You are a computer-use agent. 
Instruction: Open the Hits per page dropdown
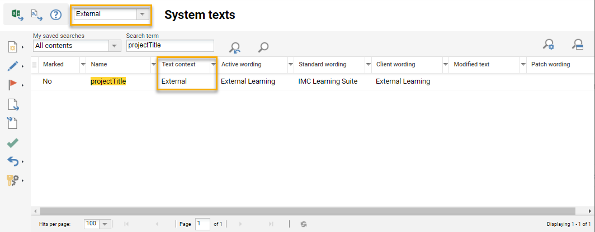[x=105, y=224]
